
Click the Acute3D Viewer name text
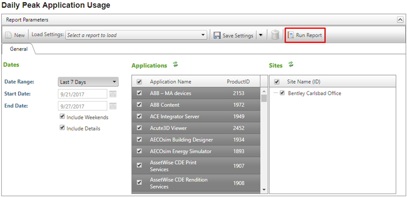(x=168, y=128)
